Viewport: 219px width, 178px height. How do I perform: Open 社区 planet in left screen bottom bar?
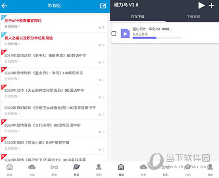tap(77, 170)
